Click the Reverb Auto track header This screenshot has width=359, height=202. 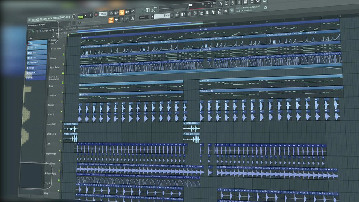pos(56,49)
